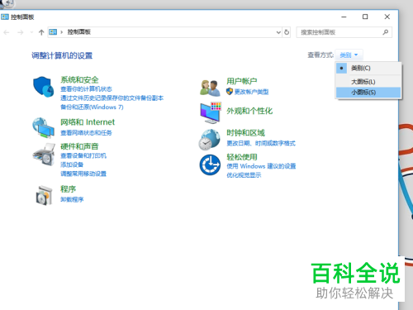Open the 系统和安全 shield icon
Viewport: 413px width, 310px height.
43,87
